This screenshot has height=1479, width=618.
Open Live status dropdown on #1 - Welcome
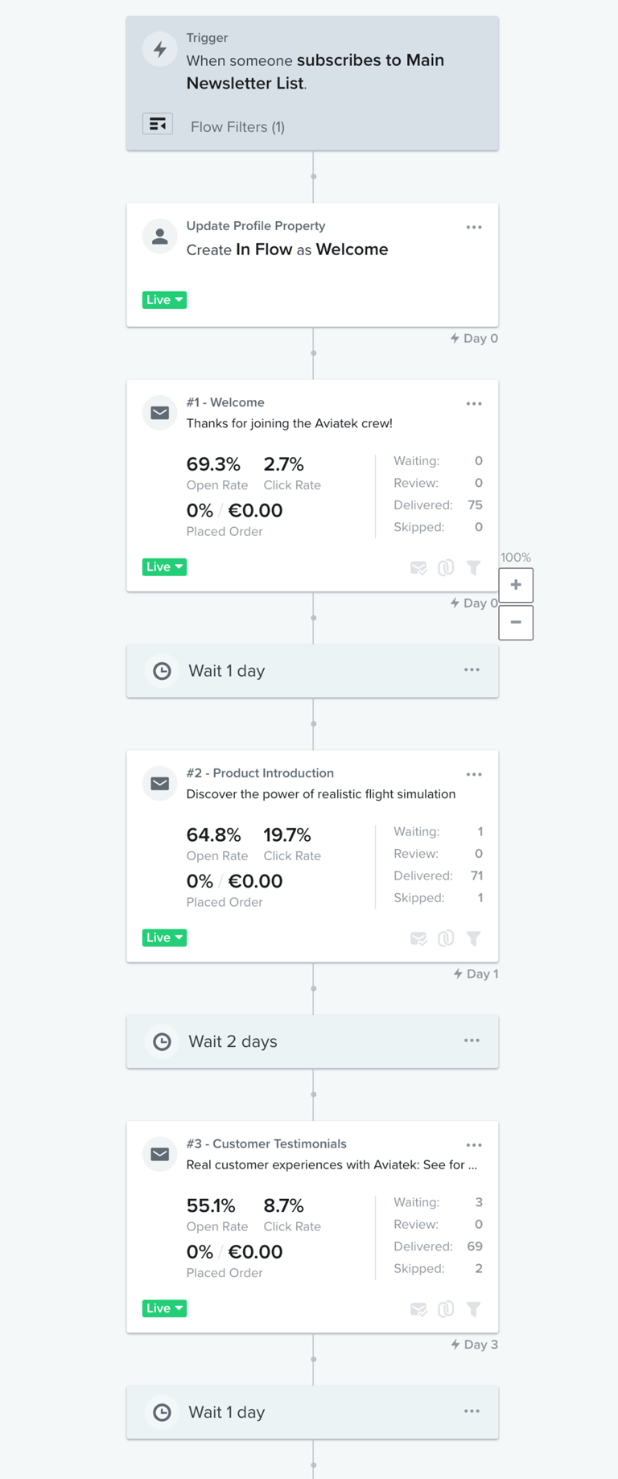tap(164, 567)
